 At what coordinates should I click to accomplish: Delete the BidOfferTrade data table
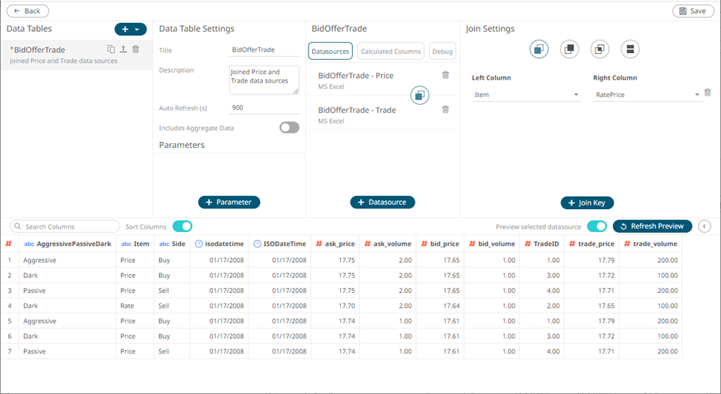click(136, 49)
